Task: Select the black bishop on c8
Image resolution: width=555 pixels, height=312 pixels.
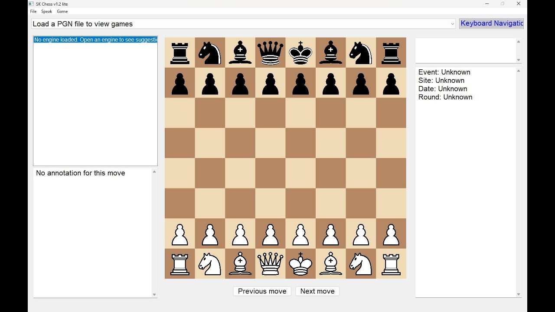Action: [x=240, y=52]
